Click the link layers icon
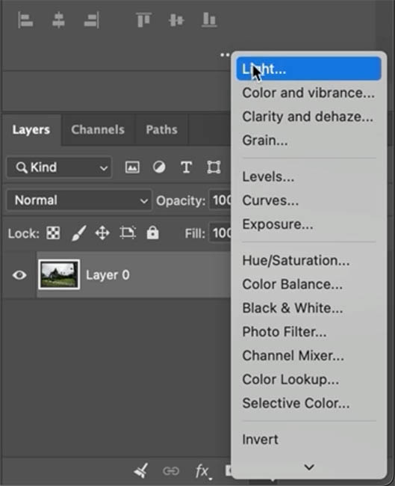The height and width of the screenshot is (486, 395). coord(171,471)
